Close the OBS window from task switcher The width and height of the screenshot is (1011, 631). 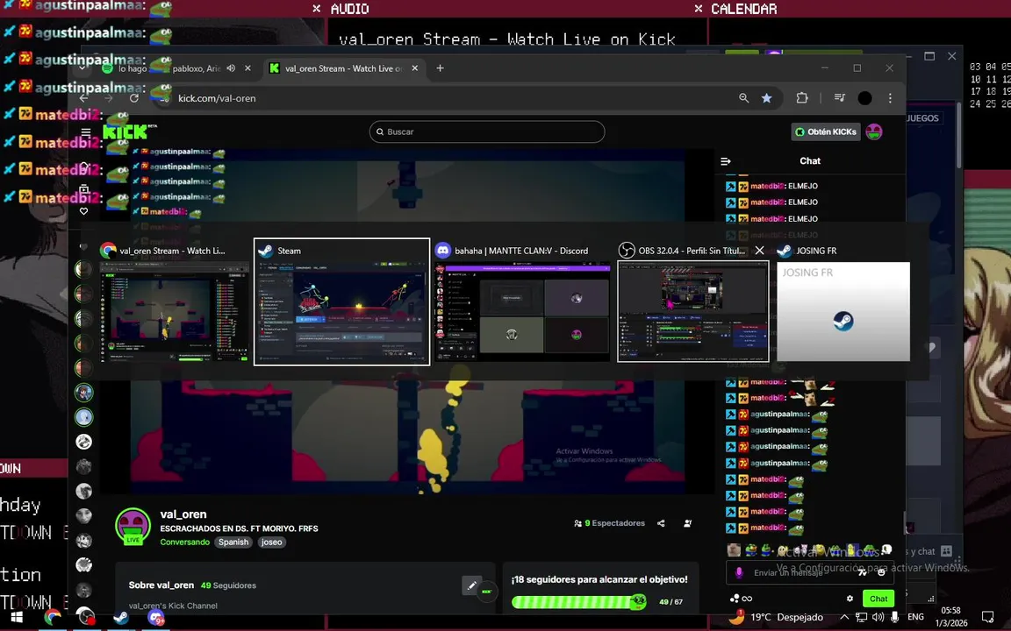pyautogui.click(x=759, y=251)
